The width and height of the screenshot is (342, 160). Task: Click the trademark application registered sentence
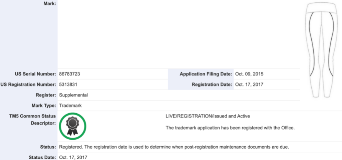click(x=230, y=128)
